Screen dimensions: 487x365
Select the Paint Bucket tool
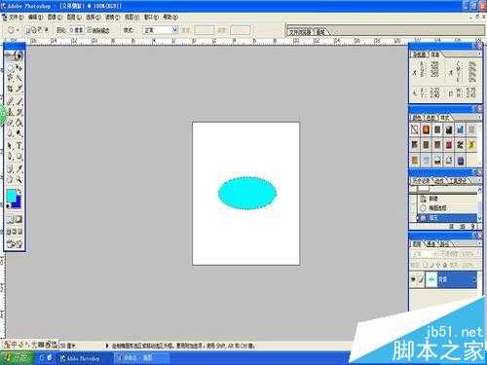pyautogui.click(x=19, y=123)
